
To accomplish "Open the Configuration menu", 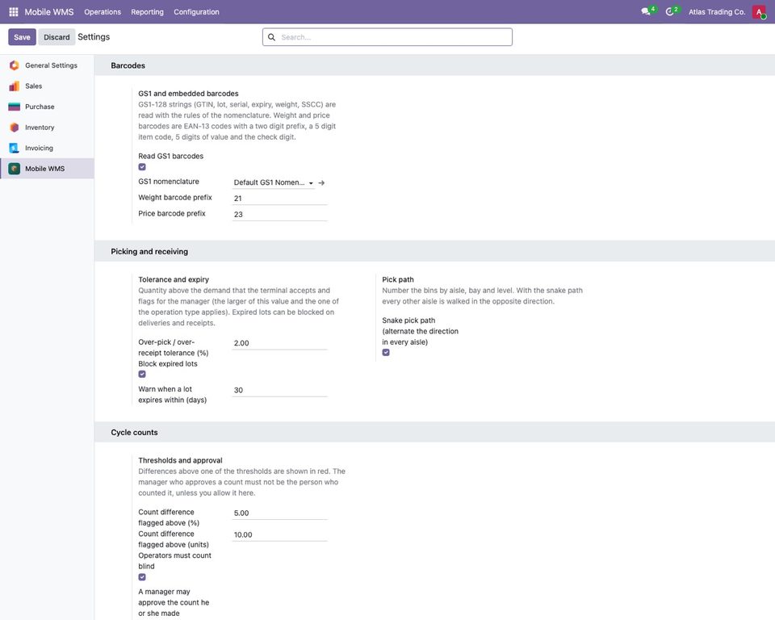I will [x=196, y=12].
